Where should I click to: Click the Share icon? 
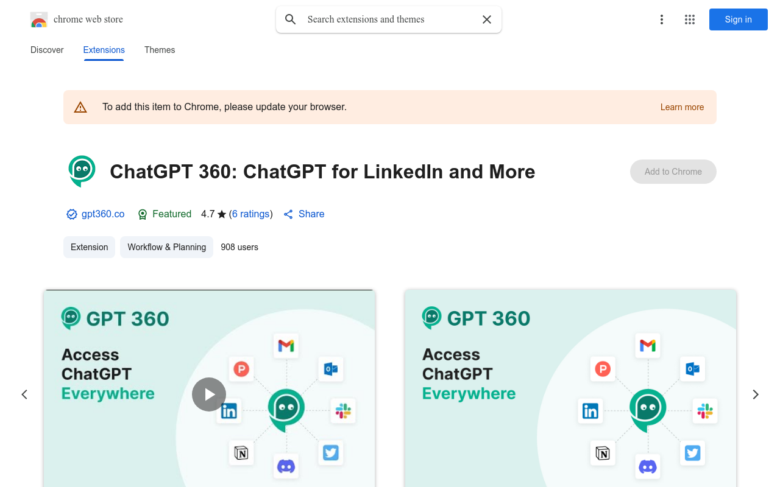tap(288, 214)
